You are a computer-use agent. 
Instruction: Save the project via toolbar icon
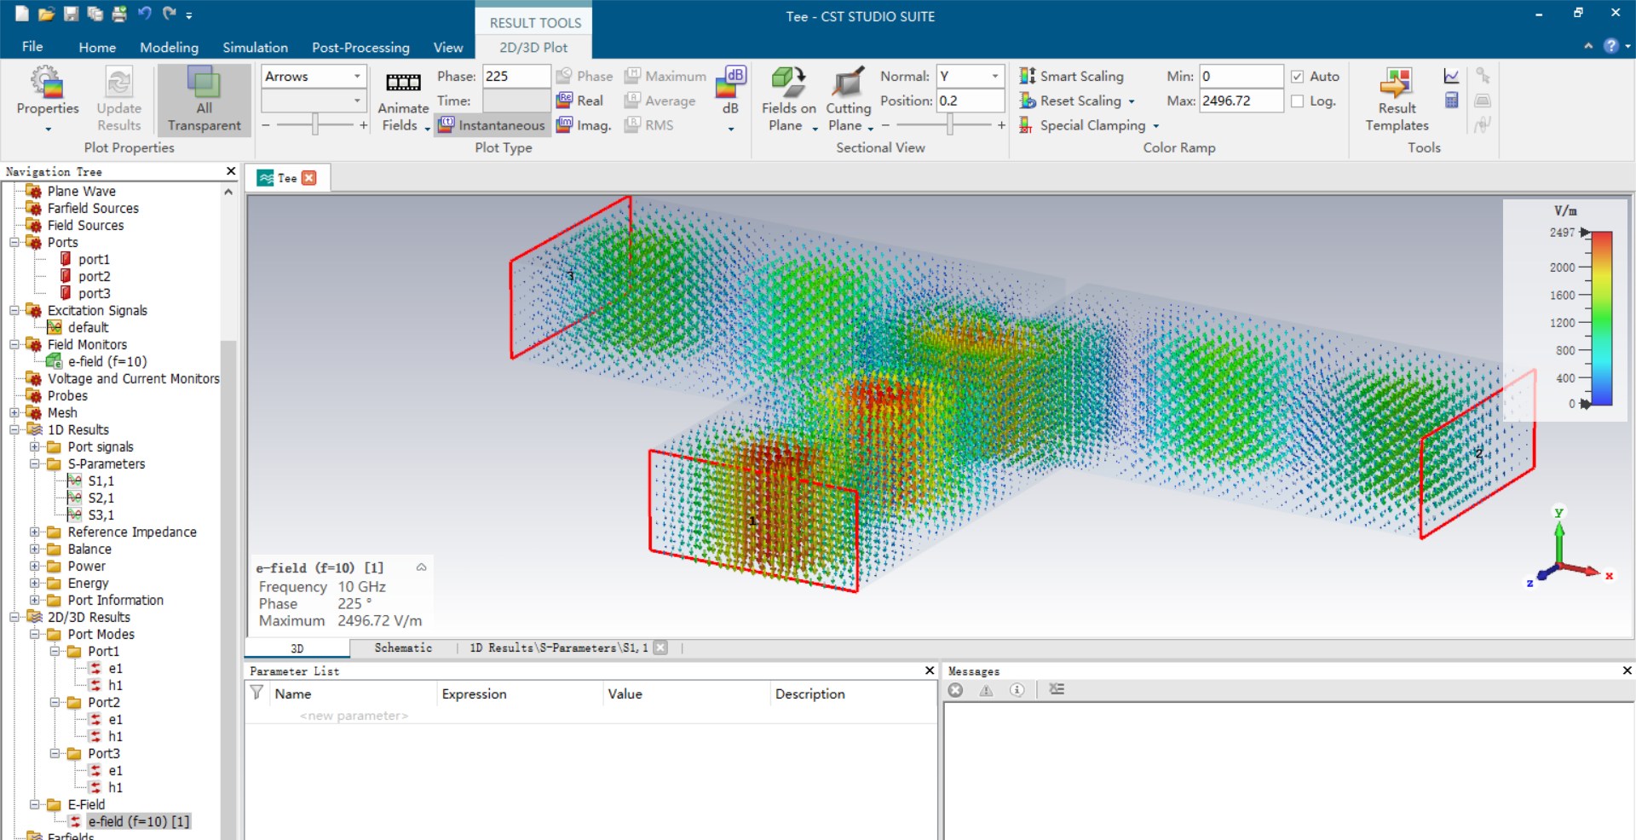point(71,14)
